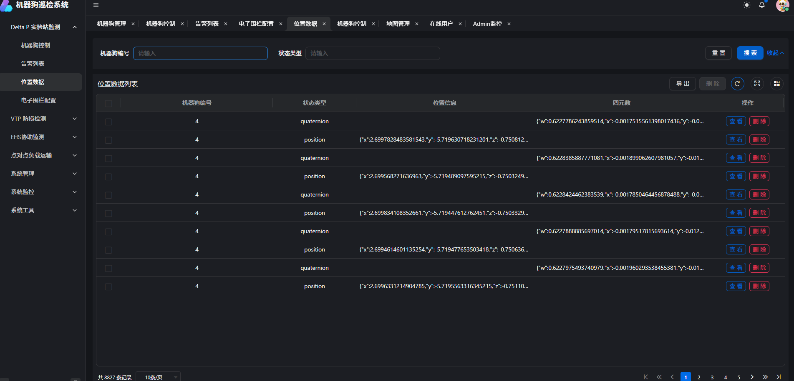Screen dimensions: 794x381
Task: Collapse search form via 收起
Action: pyautogui.click(x=775, y=53)
